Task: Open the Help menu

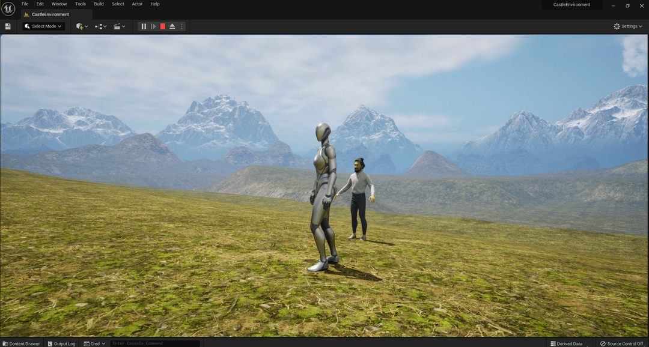Action: pyautogui.click(x=155, y=4)
